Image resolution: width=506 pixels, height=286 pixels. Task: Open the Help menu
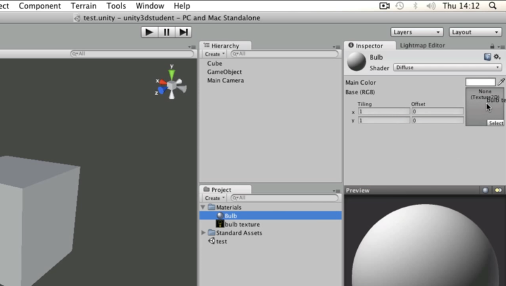182,6
